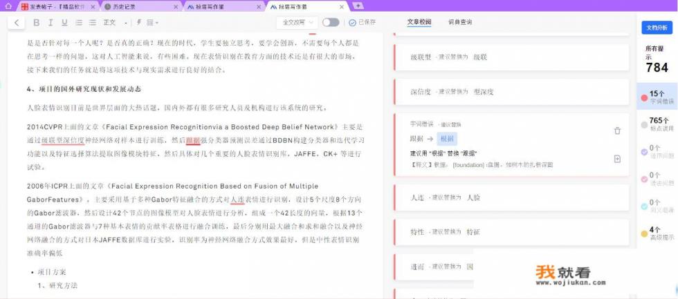
Task: Open the 级联型 suggestion card
Action: point(511,57)
